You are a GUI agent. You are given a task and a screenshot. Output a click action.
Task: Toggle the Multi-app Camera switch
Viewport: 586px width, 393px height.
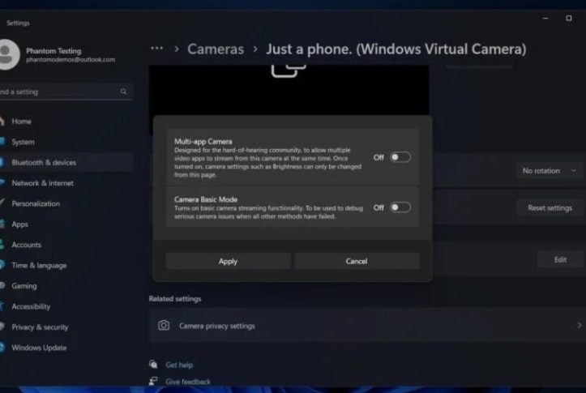[x=400, y=157]
